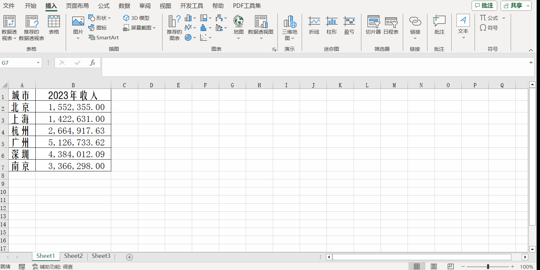Viewport: 540px width, 270px height.
Task: Select Normal view button in status bar
Action: point(417,267)
